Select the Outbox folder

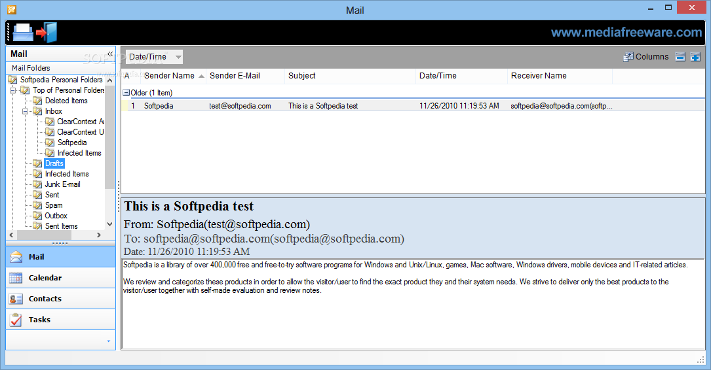[x=56, y=216]
